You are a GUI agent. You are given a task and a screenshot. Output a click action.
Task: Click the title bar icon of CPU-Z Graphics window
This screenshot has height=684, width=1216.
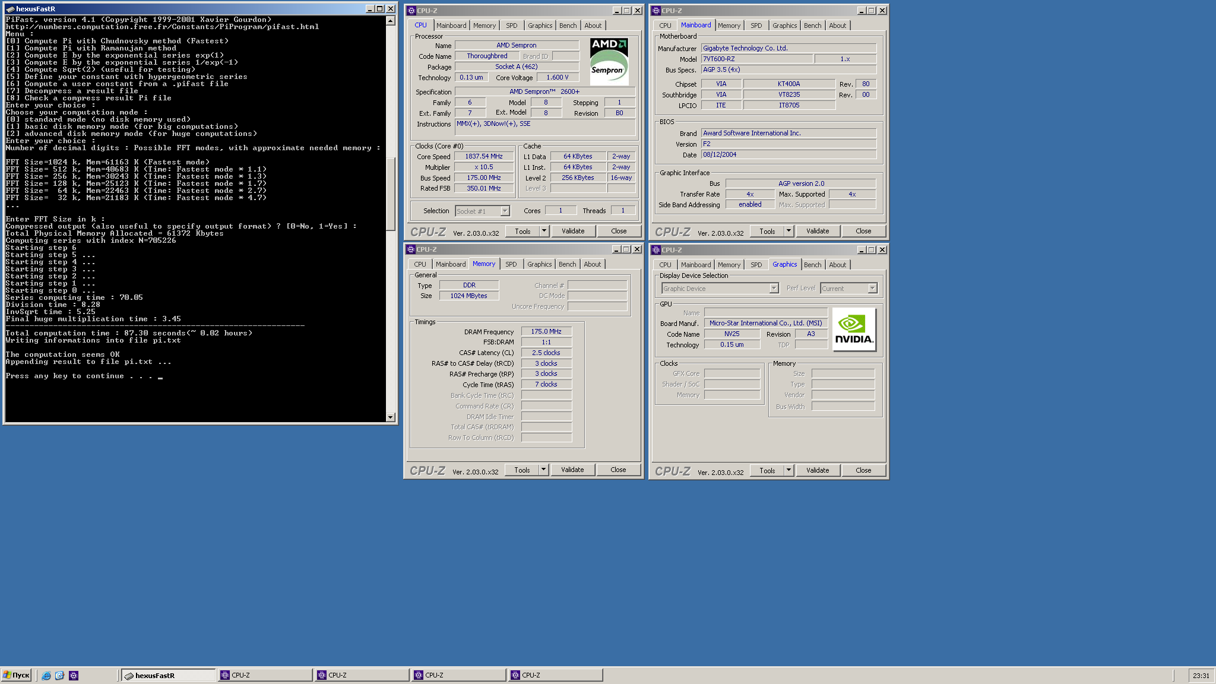click(x=655, y=250)
